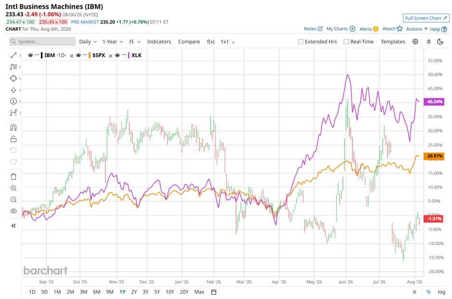The image size is (452, 299).
Task: Open Alerts notification icon
Action: [x=376, y=29]
